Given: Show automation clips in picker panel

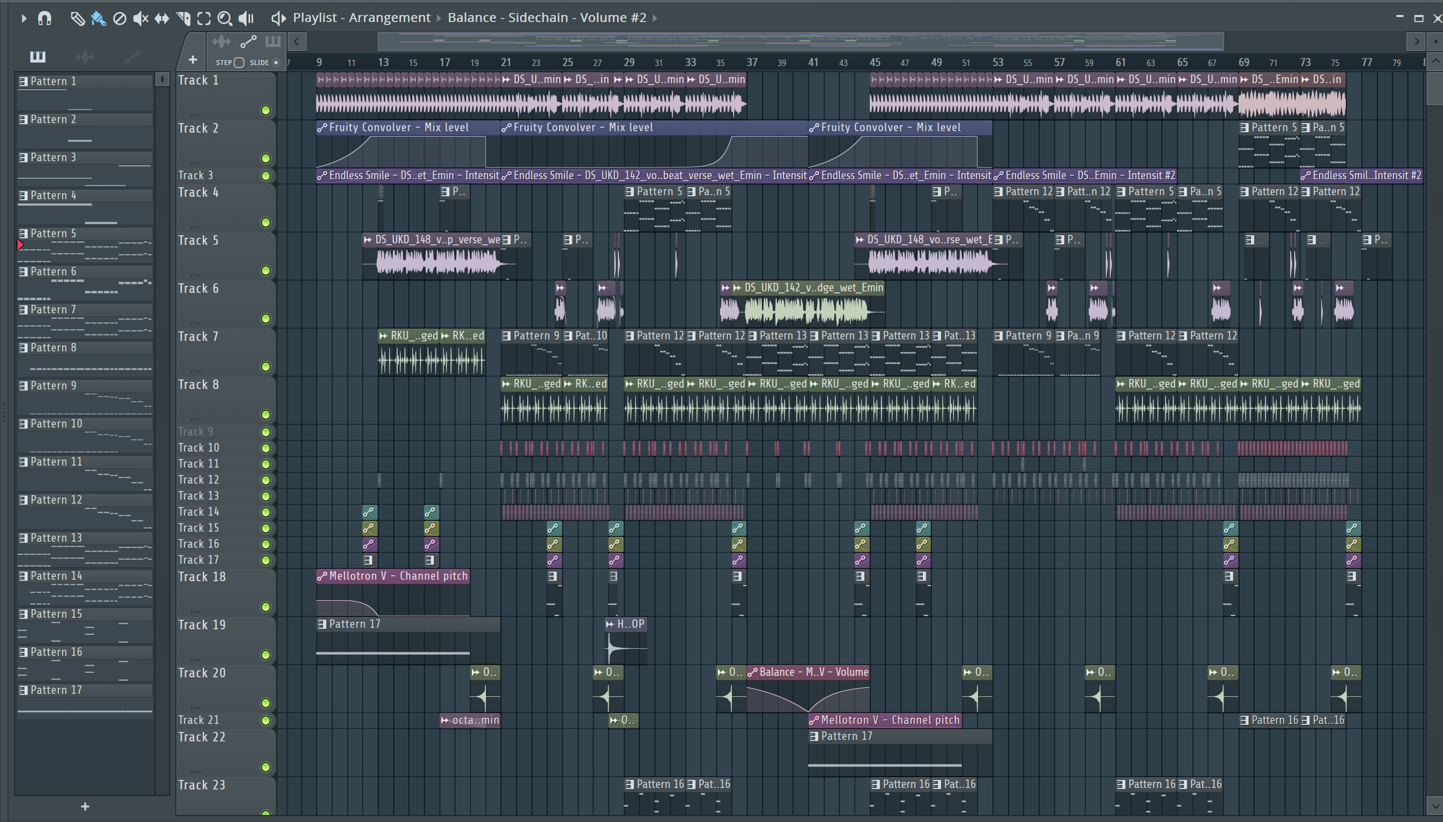Looking at the screenshot, I should [x=132, y=57].
